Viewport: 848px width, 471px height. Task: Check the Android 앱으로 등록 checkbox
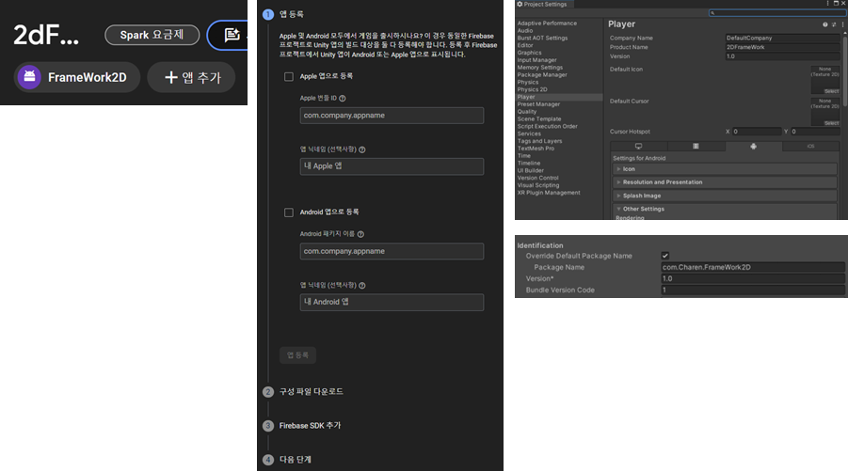click(289, 212)
